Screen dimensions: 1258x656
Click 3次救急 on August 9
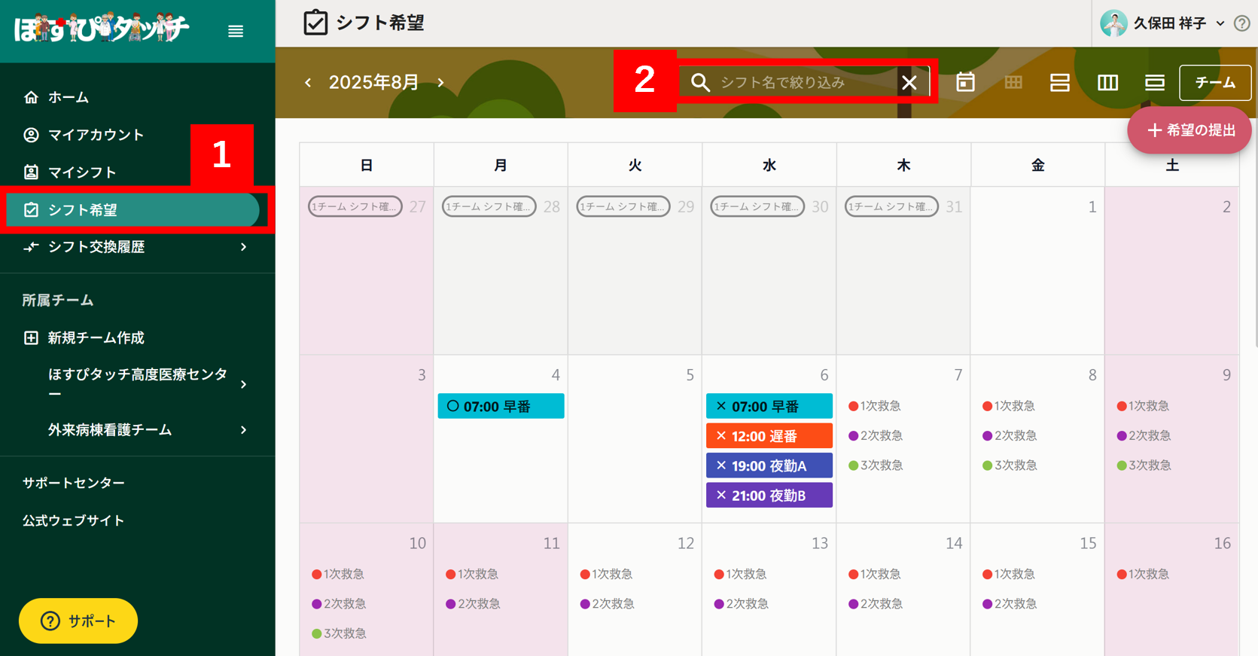coord(1144,465)
